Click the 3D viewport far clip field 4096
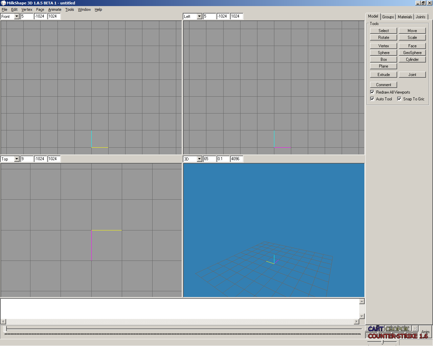The image size is (433, 346). [237, 159]
